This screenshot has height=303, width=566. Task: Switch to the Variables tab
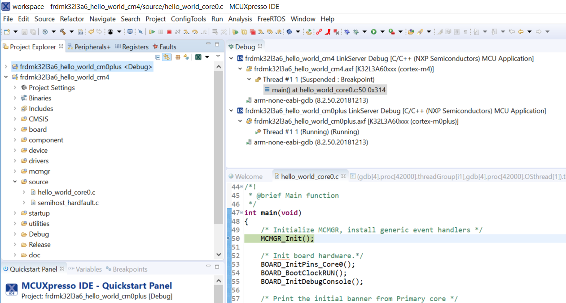click(85, 269)
